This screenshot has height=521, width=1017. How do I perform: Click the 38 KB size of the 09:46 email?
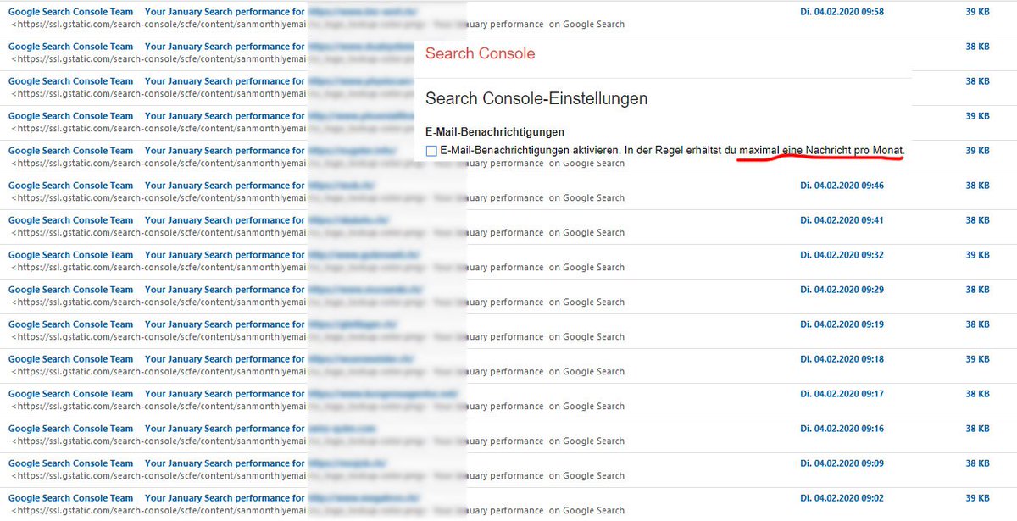point(977,186)
